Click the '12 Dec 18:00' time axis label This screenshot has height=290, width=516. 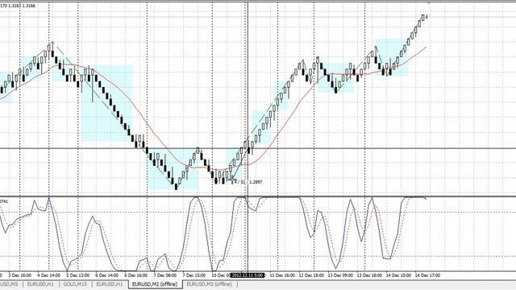point(311,275)
